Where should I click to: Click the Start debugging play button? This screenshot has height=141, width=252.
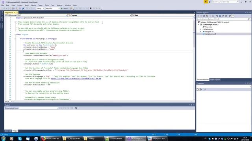tap(65, 9)
